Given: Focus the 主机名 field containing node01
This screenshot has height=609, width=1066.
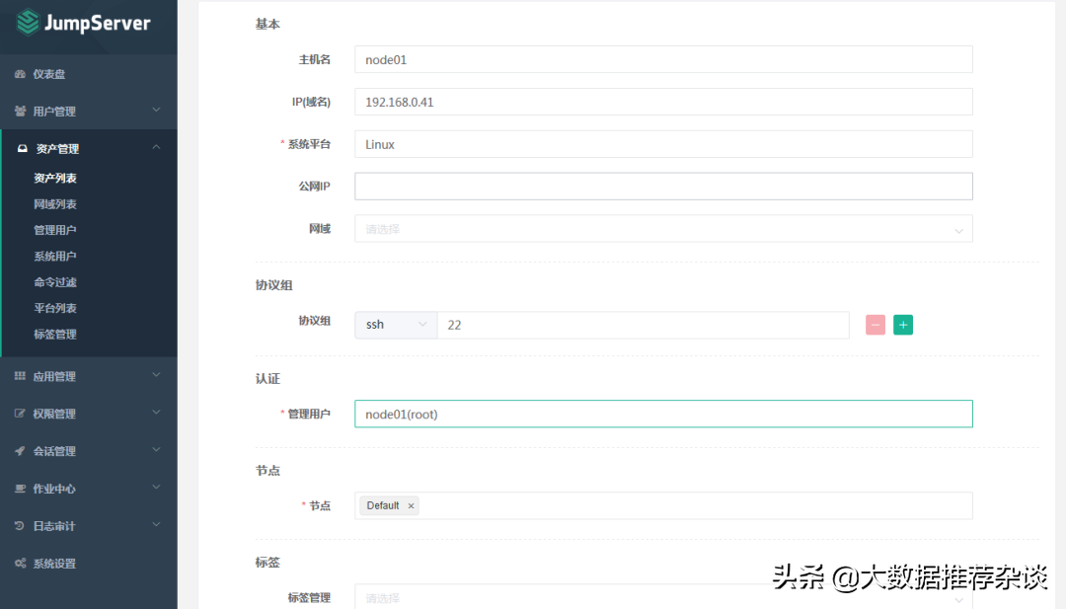Looking at the screenshot, I should (663, 59).
